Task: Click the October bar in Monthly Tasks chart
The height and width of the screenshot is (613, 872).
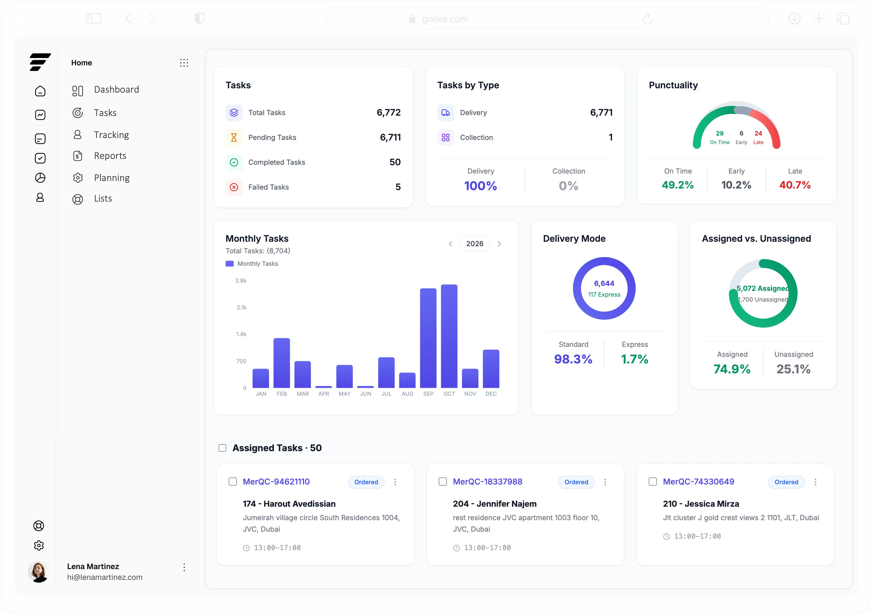Action: pos(449,338)
